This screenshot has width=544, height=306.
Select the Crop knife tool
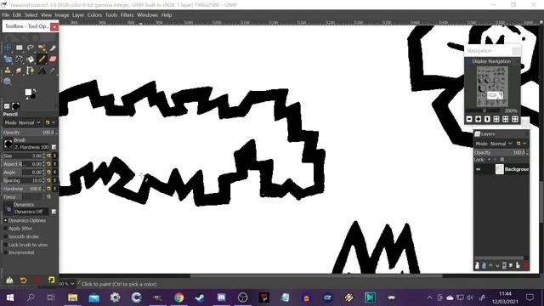pos(53,48)
